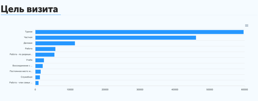This screenshot has width=258, height=101.
Task: Click the Работа - член семьи bar
Action: [x=37, y=83]
